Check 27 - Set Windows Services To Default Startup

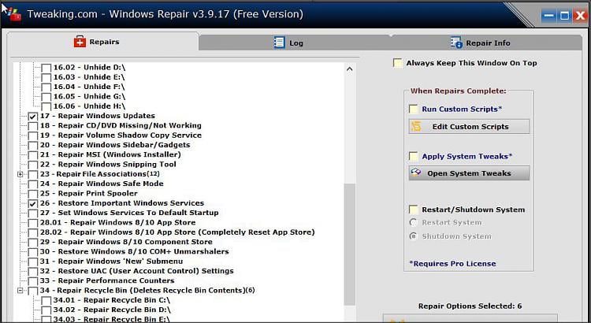(33, 213)
